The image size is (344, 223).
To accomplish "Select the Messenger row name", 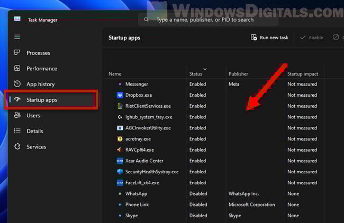I will [x=137, y=84].
